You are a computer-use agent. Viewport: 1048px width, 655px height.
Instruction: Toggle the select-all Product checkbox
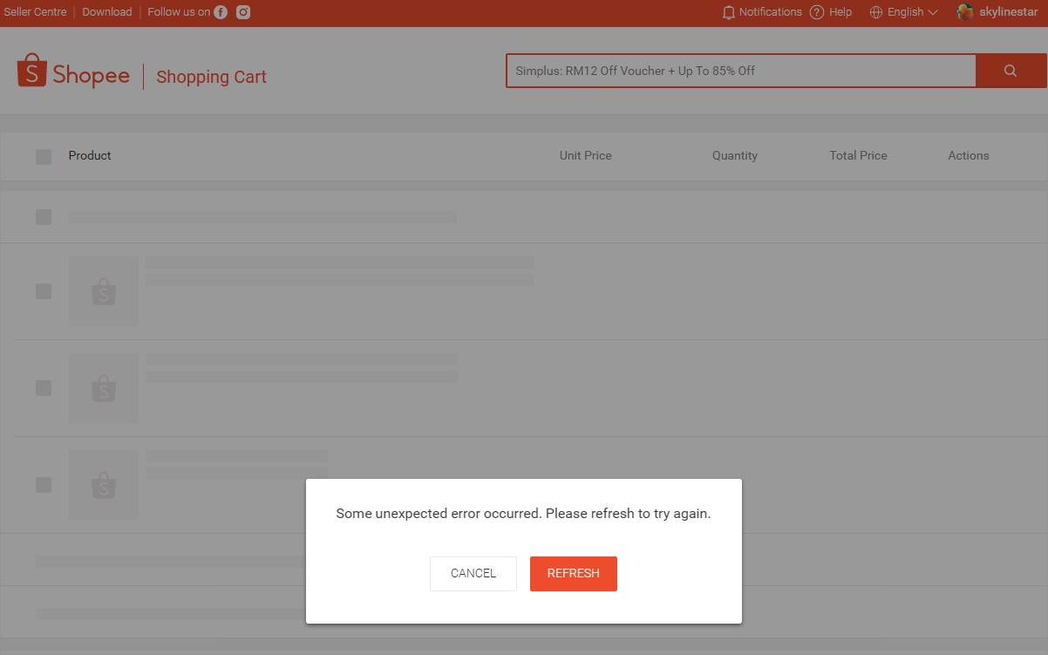click(44, 157)
